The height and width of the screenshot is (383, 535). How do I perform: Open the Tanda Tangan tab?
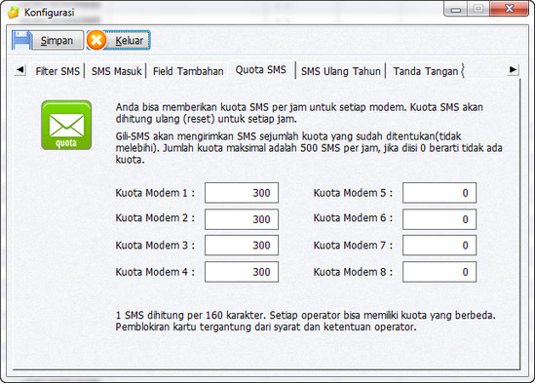426,71
